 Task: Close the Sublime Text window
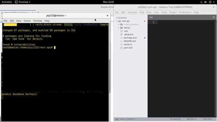[214, 7]
